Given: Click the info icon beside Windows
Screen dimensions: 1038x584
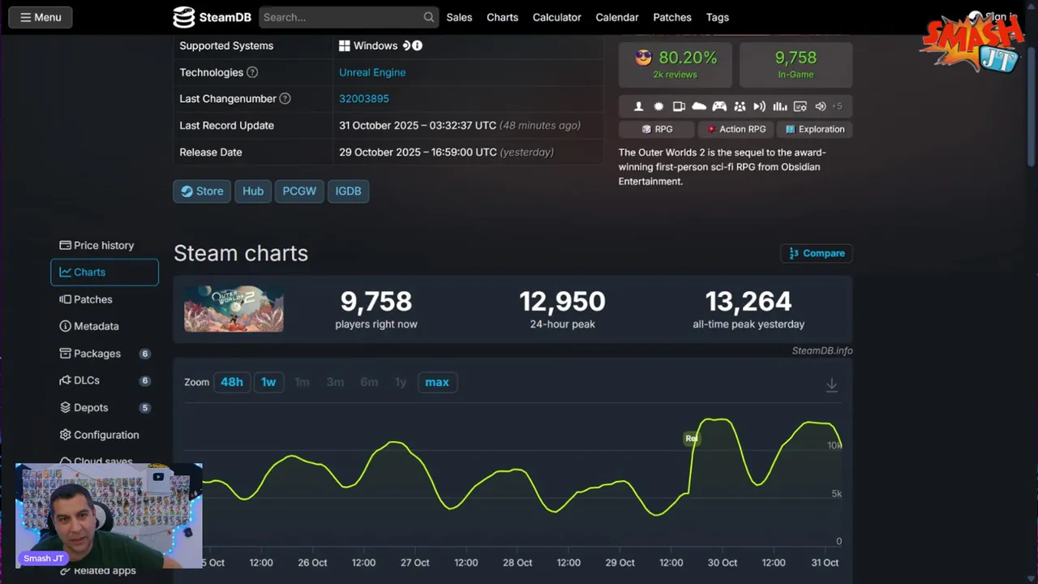Looking at the screenshot, I should click(x=418, y=46).
